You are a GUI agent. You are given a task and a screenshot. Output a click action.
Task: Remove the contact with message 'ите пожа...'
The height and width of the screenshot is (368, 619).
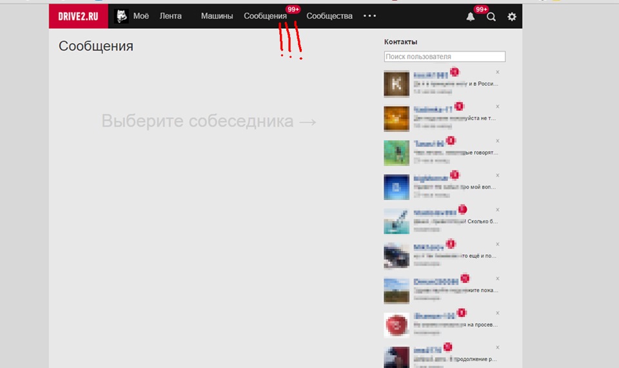(497, 279)
